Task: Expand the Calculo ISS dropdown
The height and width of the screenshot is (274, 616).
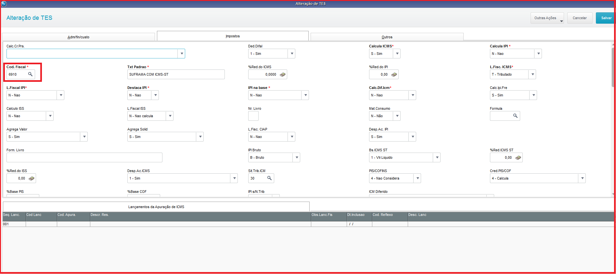Action: 50,116
